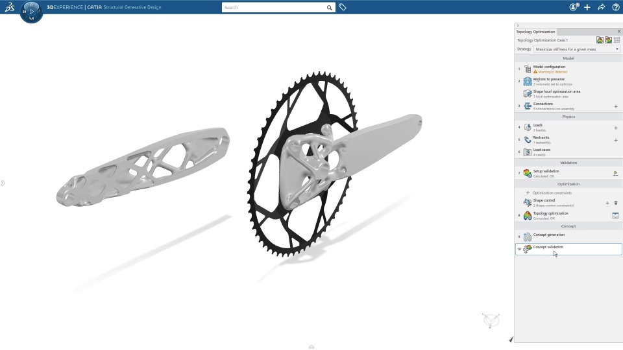Screen dimensions: 623x350
Task: Add a new load with plus
Action: 616,128
